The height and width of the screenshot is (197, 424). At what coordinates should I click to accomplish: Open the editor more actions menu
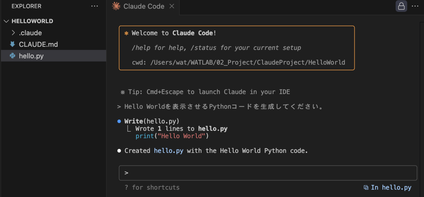[x=415, y=6]
